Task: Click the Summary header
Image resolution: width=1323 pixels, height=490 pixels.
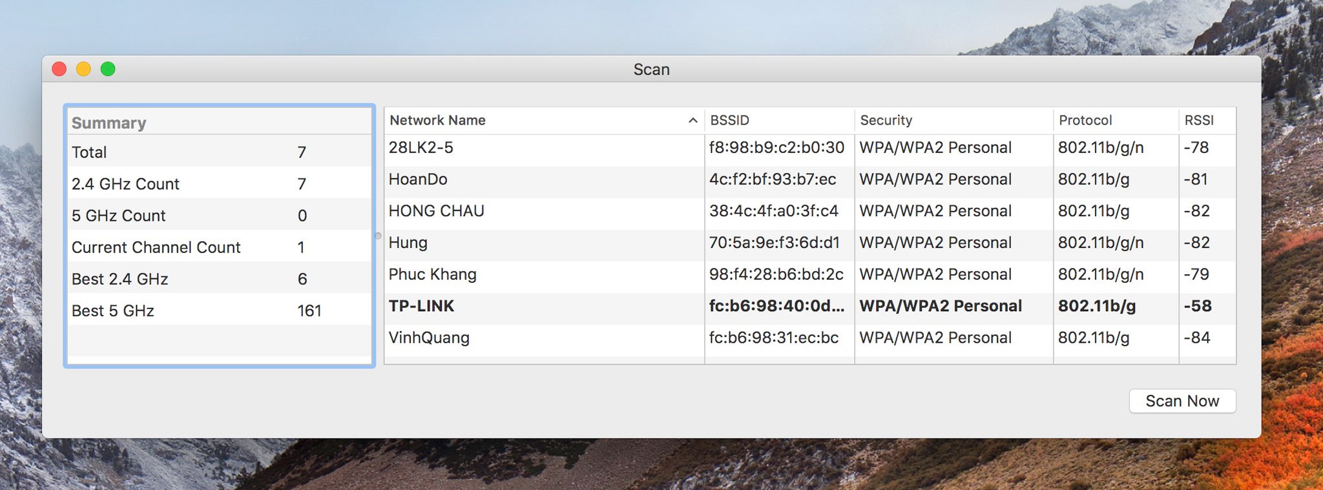Action: pos(109,123)
